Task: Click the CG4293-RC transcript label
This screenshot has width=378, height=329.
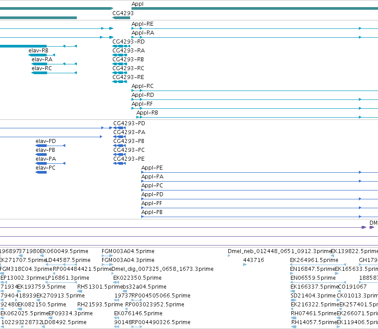Action: point(128,68)
